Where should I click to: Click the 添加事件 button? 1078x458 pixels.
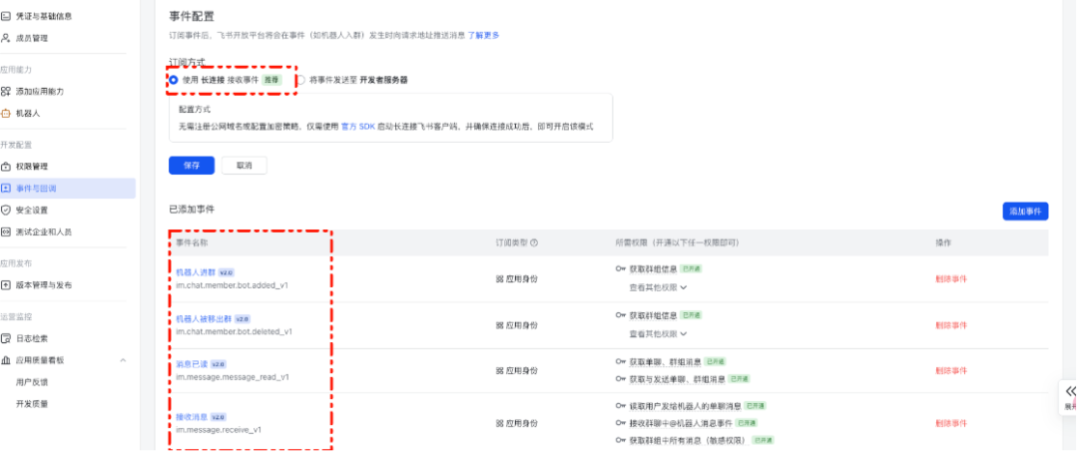1025,212
